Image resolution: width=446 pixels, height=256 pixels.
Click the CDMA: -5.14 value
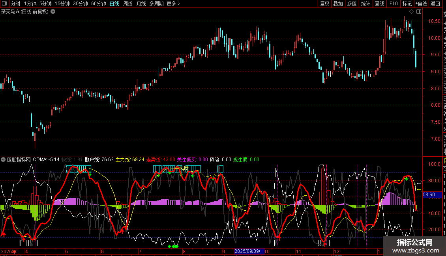pyautogui.click(x=46, y=160)
